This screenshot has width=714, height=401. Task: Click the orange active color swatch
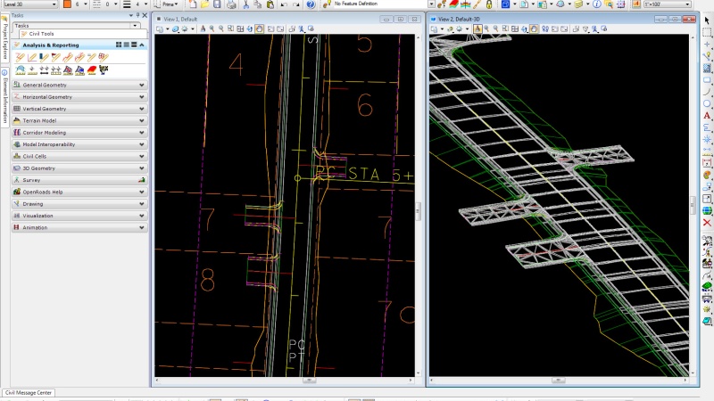(66, 4)
